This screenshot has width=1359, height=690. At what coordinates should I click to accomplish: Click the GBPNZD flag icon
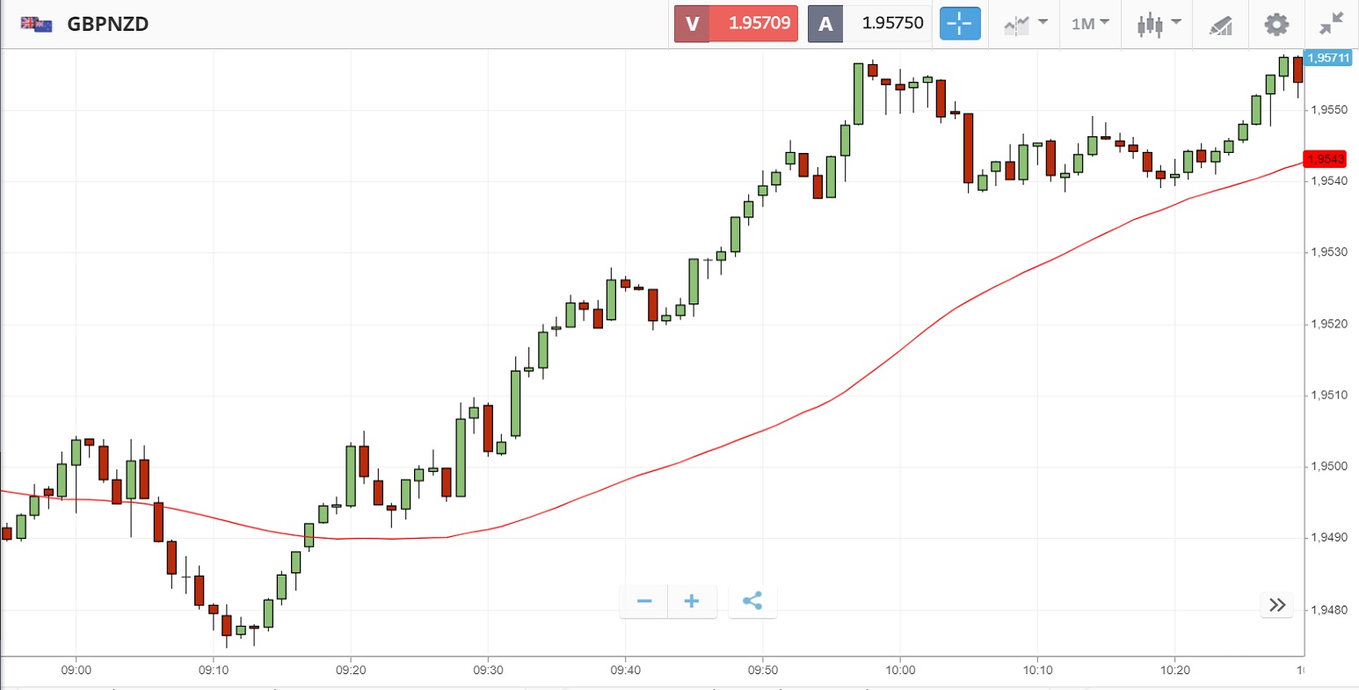36,24
